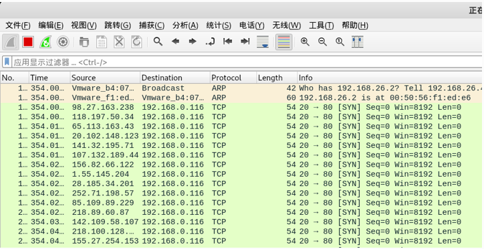Open the 统计(S) menu

(x=219, y=25)
